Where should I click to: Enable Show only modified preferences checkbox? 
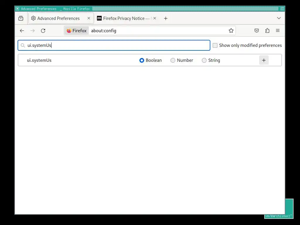[215, 45]
